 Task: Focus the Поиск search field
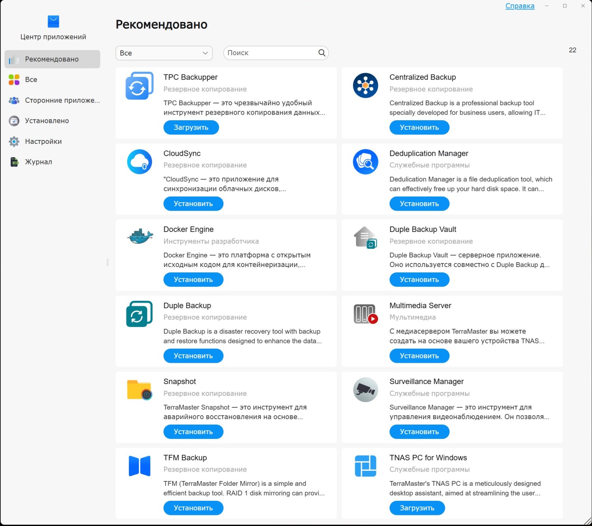click(x=276, y=53)
